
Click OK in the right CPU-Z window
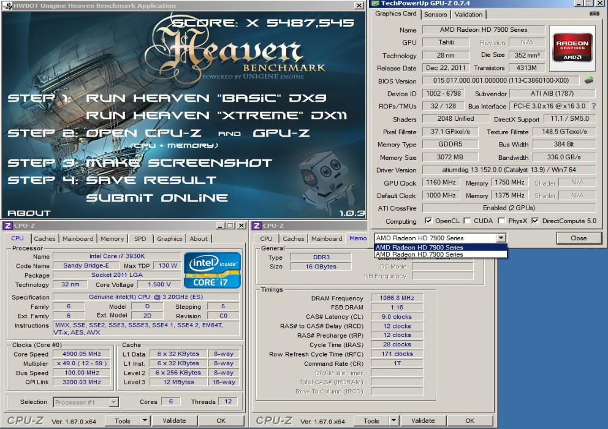[x=470, y=420]
